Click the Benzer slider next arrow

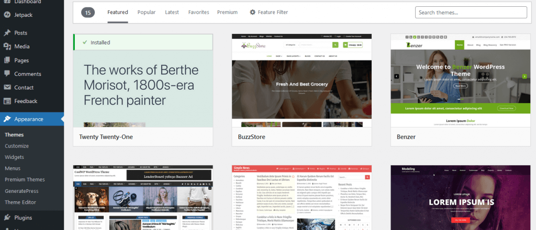pyautogui.click(x=524, y=76)
